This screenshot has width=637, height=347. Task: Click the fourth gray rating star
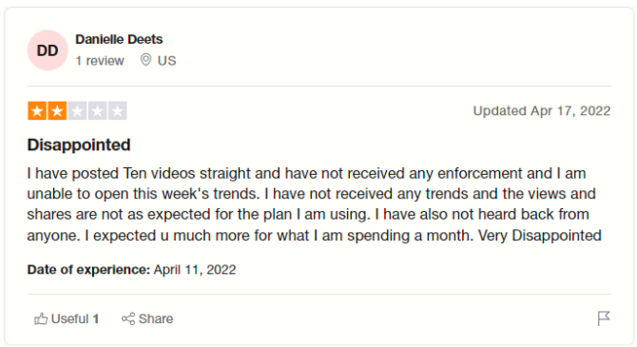pyautogui.click(x=97, y=111)
